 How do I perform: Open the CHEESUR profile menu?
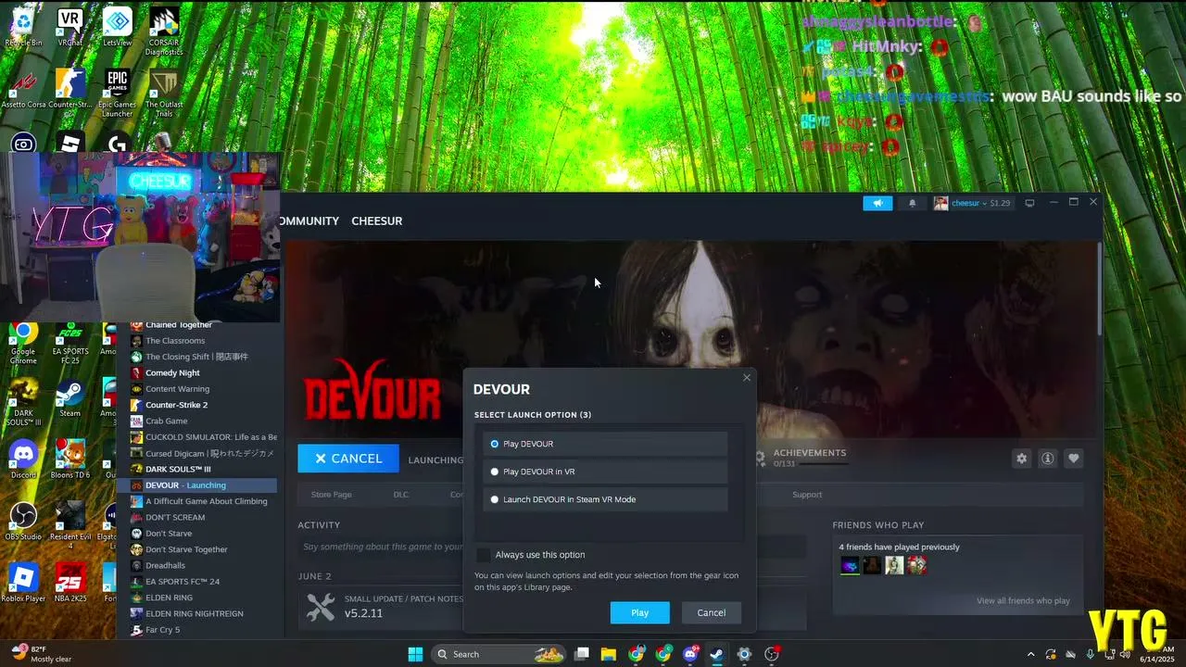(x=376, y=220)
